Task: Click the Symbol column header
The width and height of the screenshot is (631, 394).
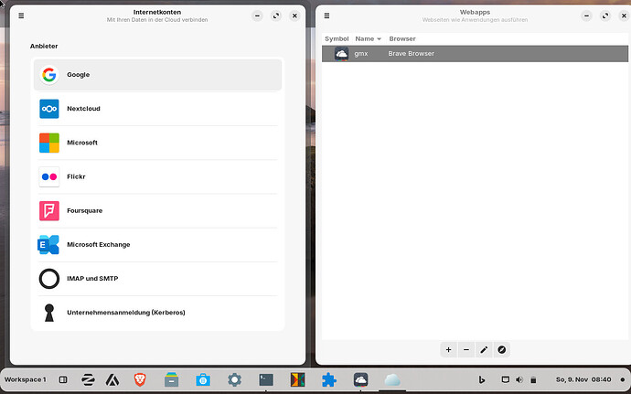Action: coord(337,38)
